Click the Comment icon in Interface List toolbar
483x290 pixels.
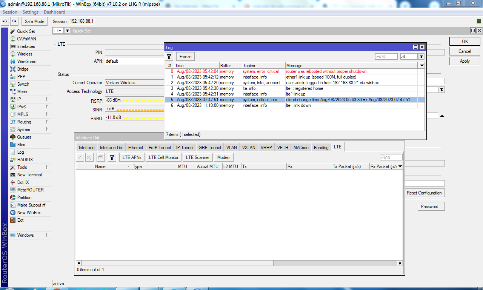[100, 157]
